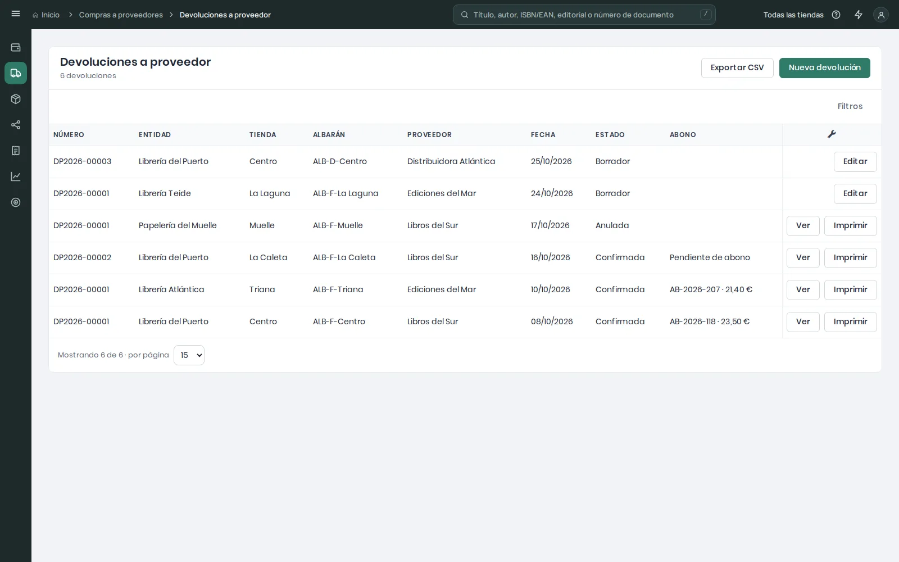View the 08/10/2026 return

click(803, 322)
